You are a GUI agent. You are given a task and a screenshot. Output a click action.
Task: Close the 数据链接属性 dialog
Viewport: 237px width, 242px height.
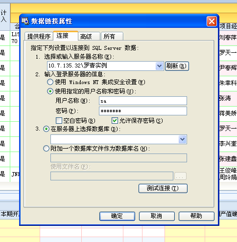point(212,22)
